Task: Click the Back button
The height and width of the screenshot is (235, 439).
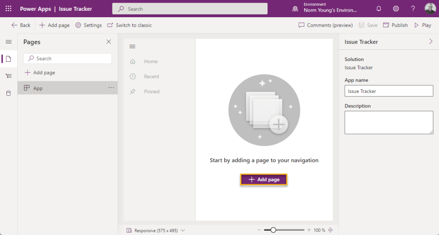Action: 21,25
